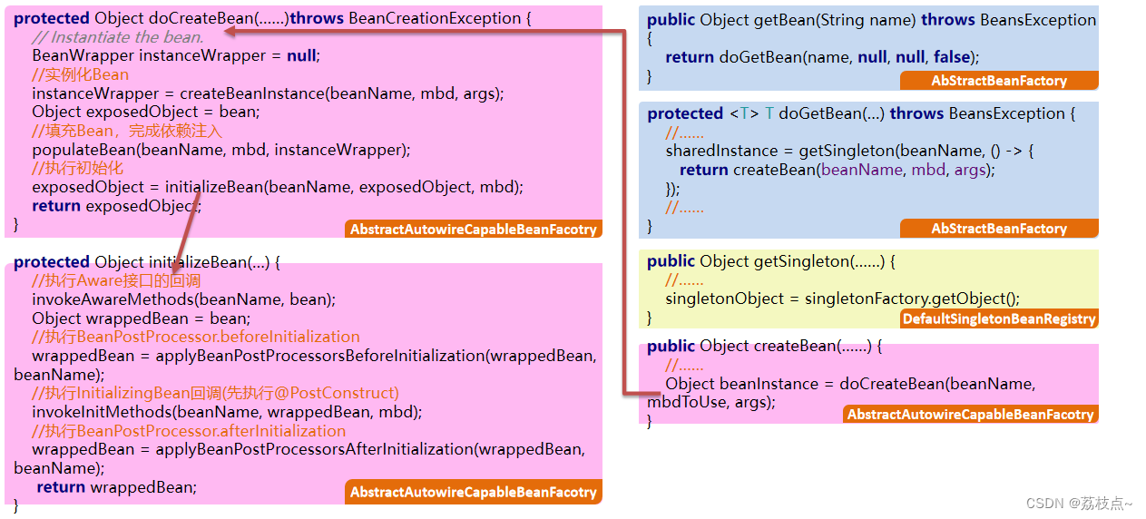
Task: Click 'sharedInstance = getSingleton(beanName...' line
Action: click(x=850, y=151)
